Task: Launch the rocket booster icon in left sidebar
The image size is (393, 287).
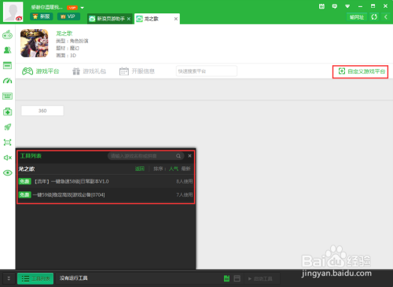Action: coord(7,127)
